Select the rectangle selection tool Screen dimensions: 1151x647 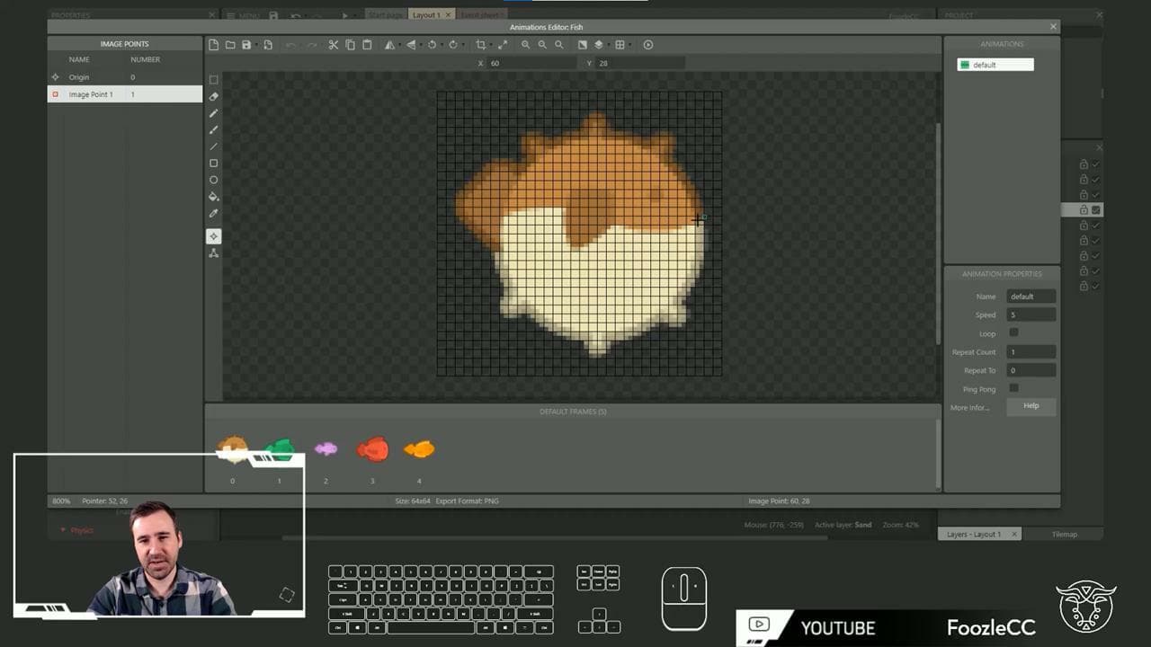[213, 79]
